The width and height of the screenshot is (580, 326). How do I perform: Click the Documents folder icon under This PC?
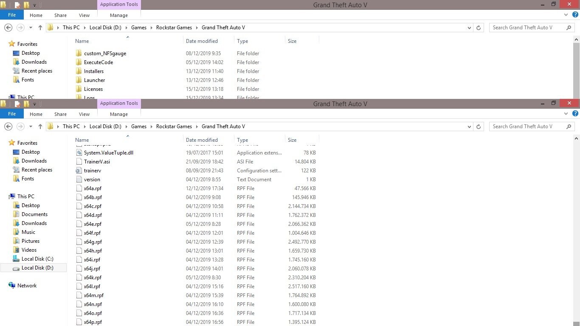pyautogui.click(x=16, y=214)
